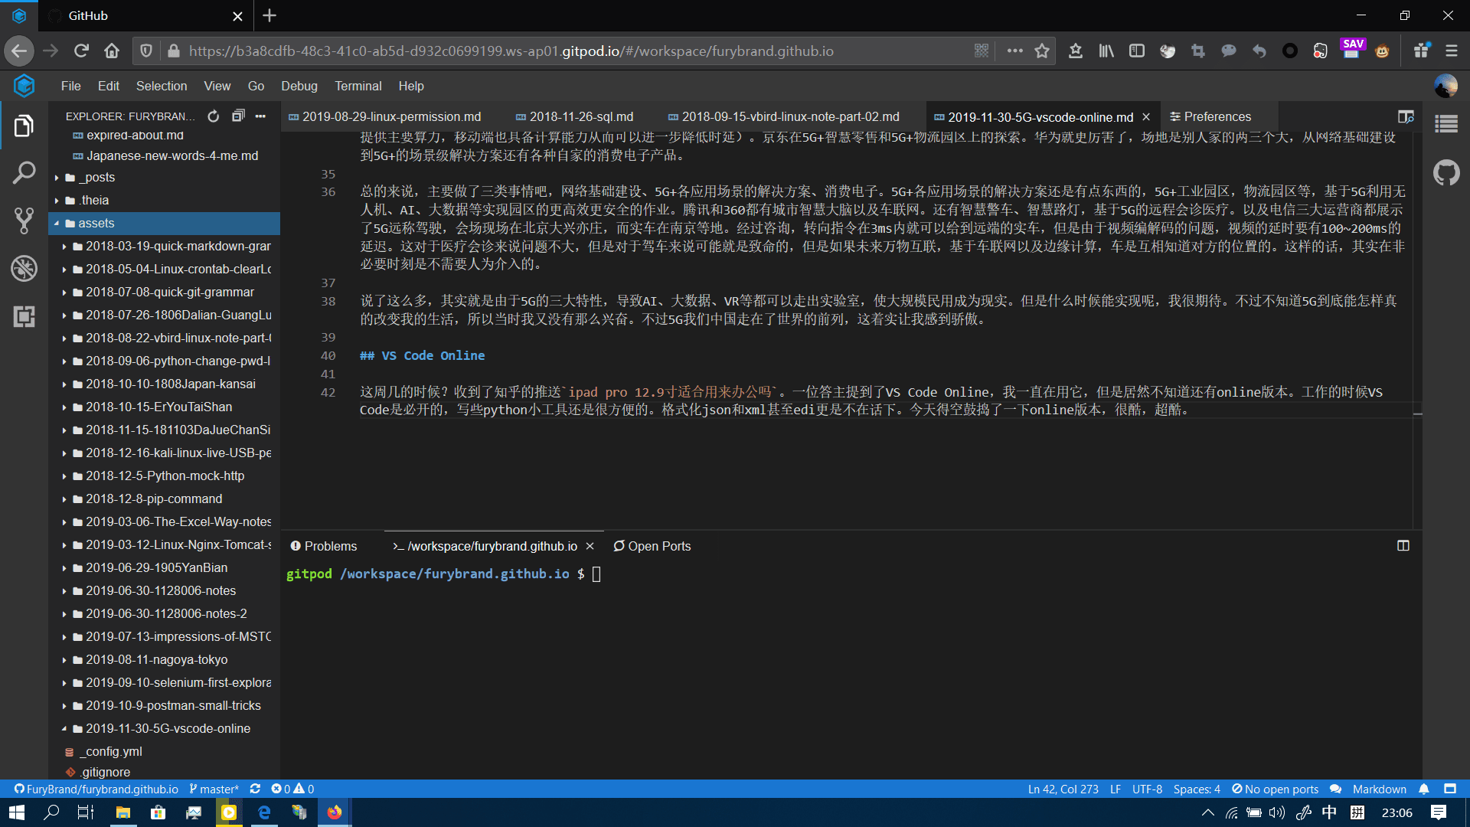Click the GitHub icon in the right sidebar

click(x=1447, y=172)
